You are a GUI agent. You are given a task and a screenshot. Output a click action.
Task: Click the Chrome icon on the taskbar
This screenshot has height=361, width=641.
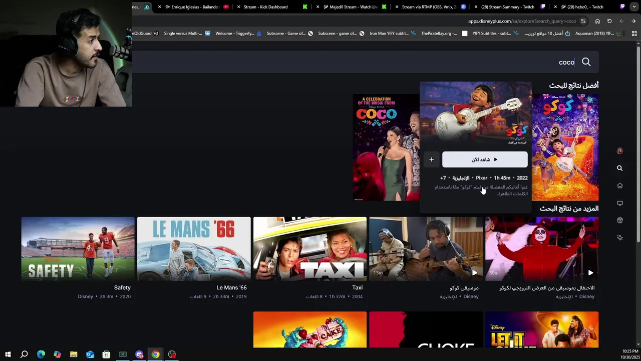point(156,354)
